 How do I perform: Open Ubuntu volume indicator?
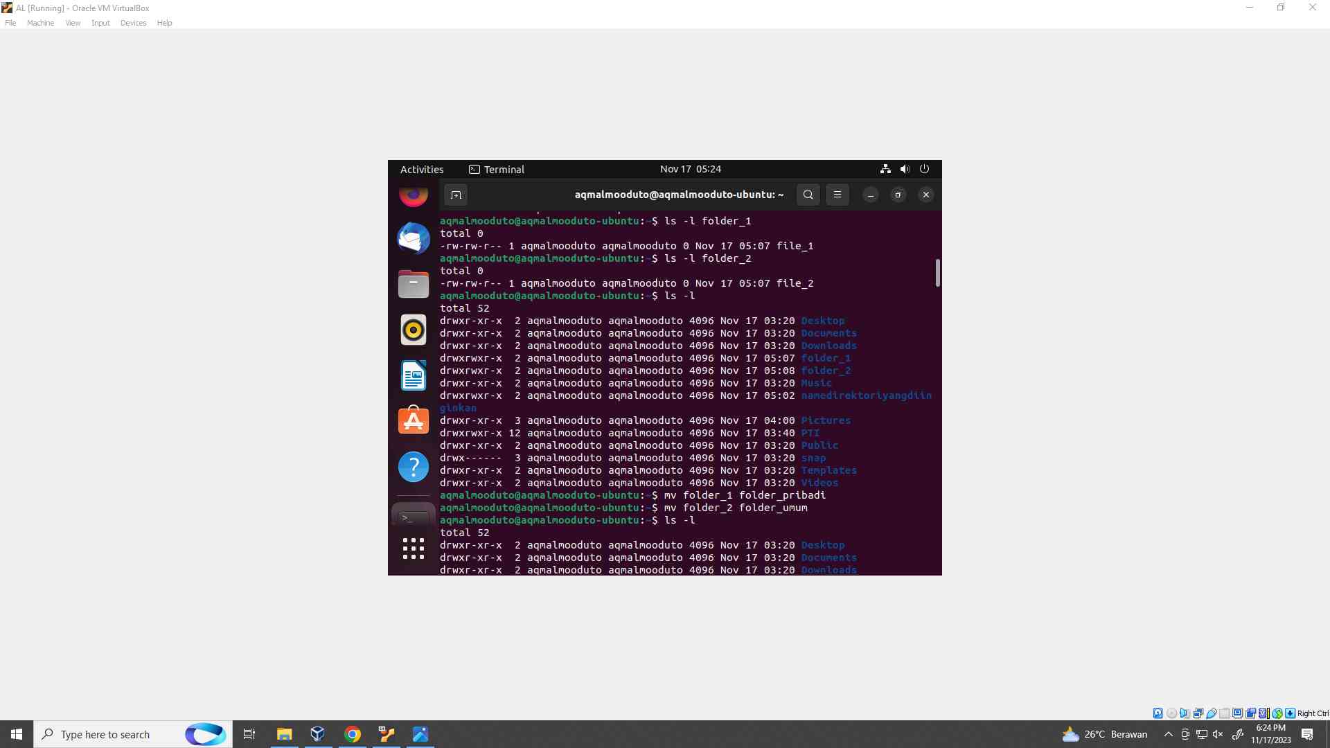coord(905,169)
